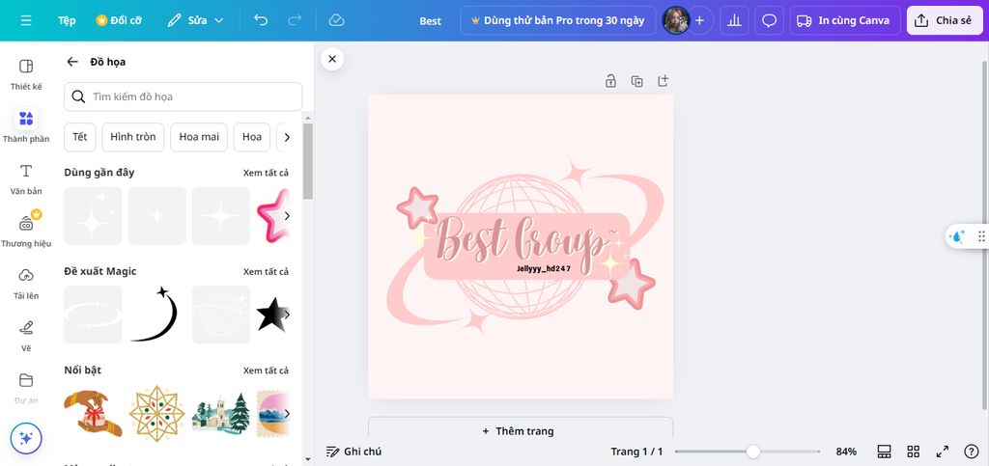Open the Văn bản text tab

(x=26, y=178)
